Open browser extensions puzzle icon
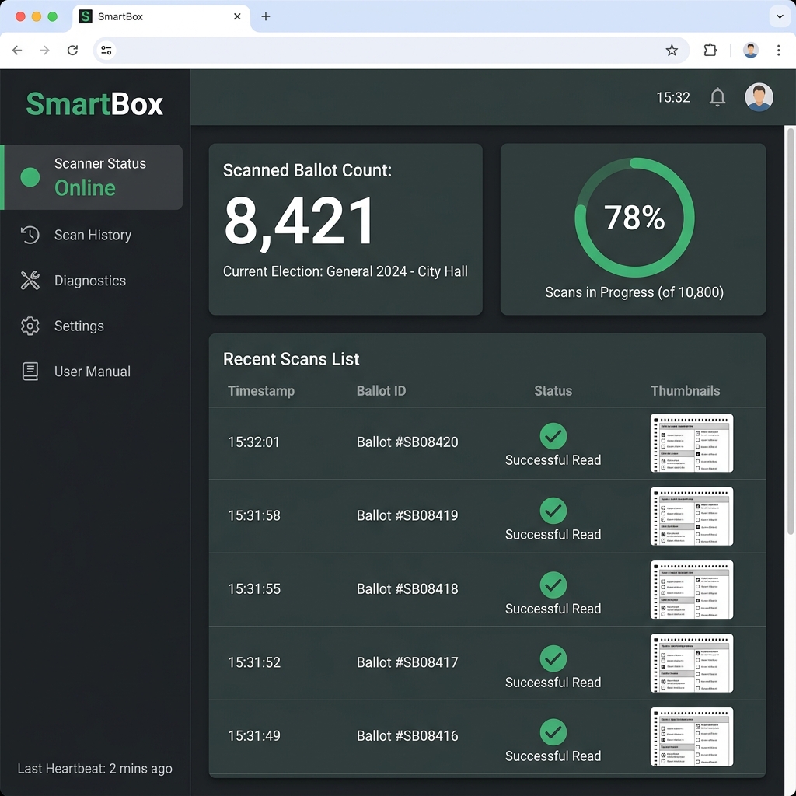The image size is (796, 796). click(710, 51)
